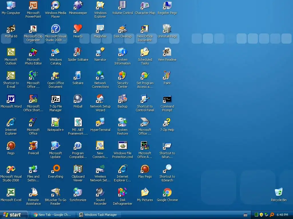Select the Spider Solitaire icon
The height and width of the screenshot is (219, 293).
pos(78,52)
